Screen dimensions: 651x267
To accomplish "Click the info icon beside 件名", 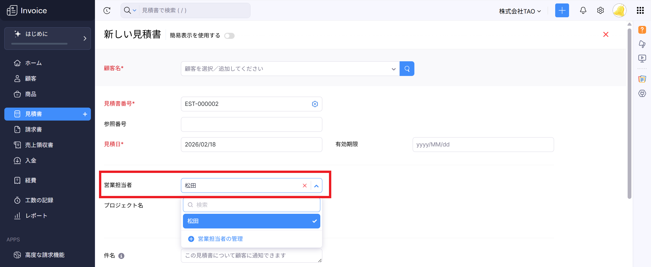I will coord(121,256).
